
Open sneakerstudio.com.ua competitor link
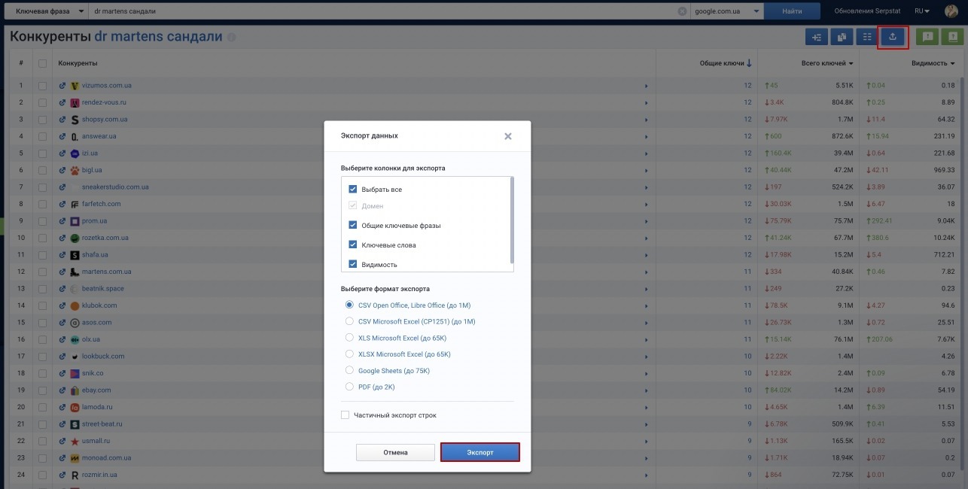tap(115, 187)
